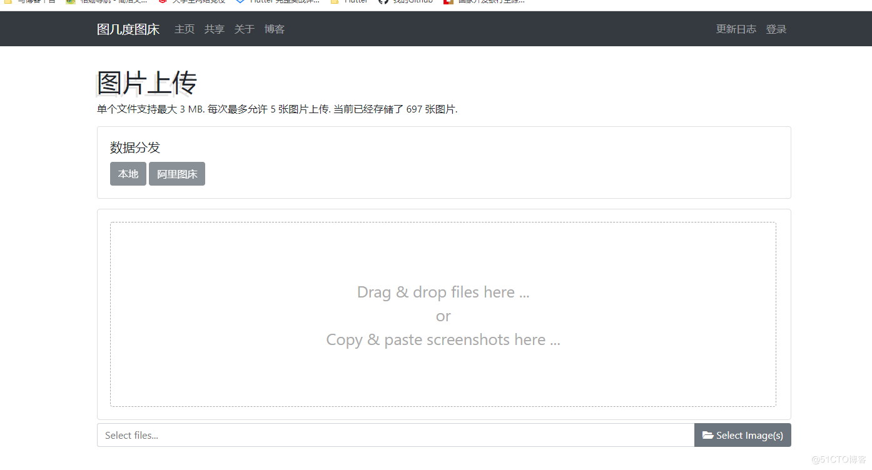
Task: Click the drag & drop files zone
Action: tap(443, 314)
